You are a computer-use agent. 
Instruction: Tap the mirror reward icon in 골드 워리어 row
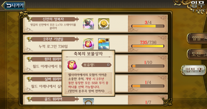tap(88, 101)
